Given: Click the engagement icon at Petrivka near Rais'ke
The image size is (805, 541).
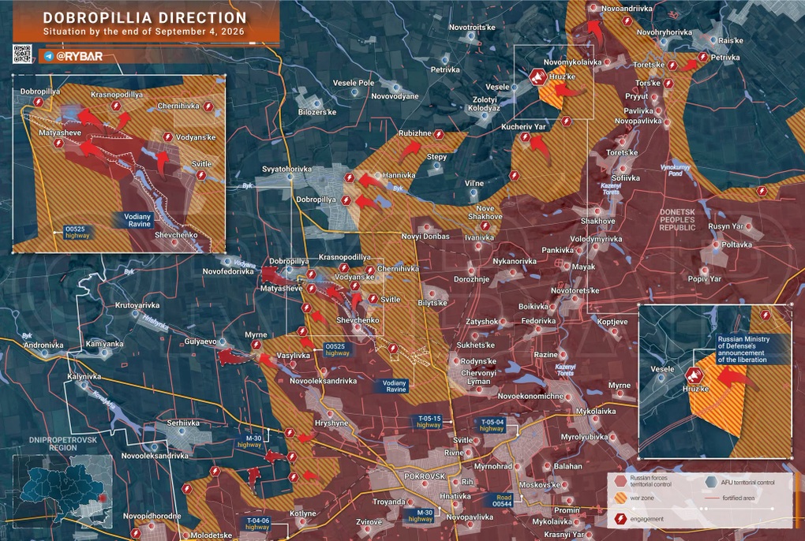Looking at the screenshot, I should 703,58.
